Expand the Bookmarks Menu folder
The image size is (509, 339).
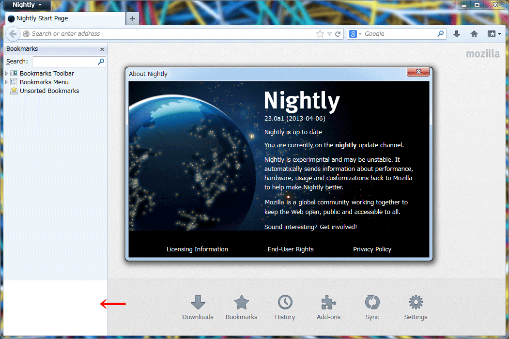(6, 82)
